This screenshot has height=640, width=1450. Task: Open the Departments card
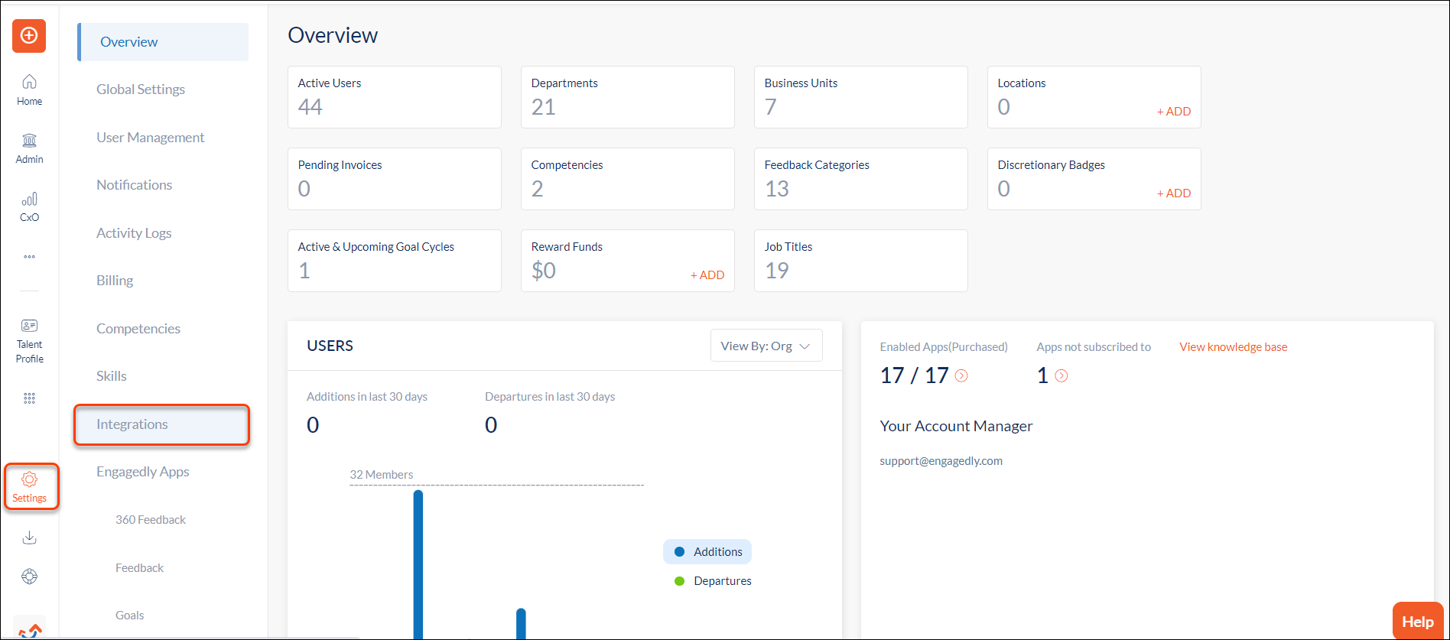pos(628,97)
